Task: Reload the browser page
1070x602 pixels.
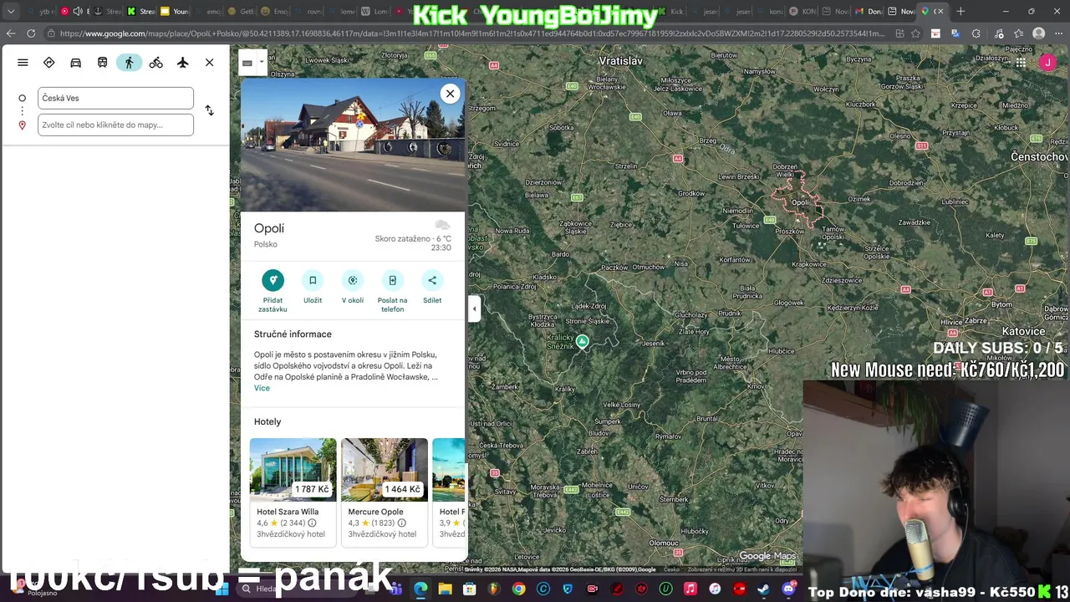Action: pyautogui.click(x=31, y=33)
